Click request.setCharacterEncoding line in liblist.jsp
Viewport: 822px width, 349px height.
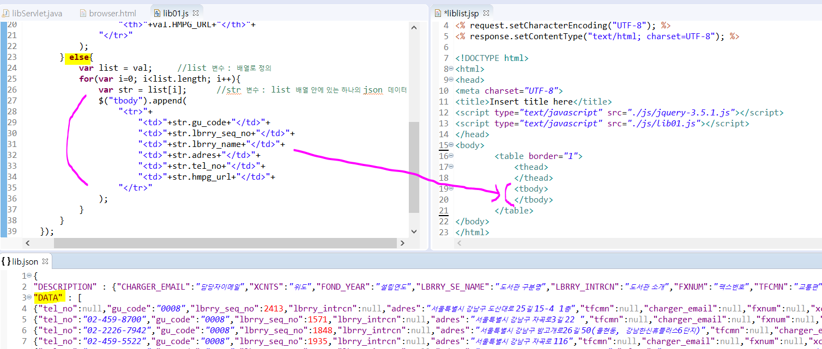pyautogui.click(x=563, y=26)
